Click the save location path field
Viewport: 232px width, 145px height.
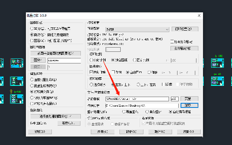(142, 106)
